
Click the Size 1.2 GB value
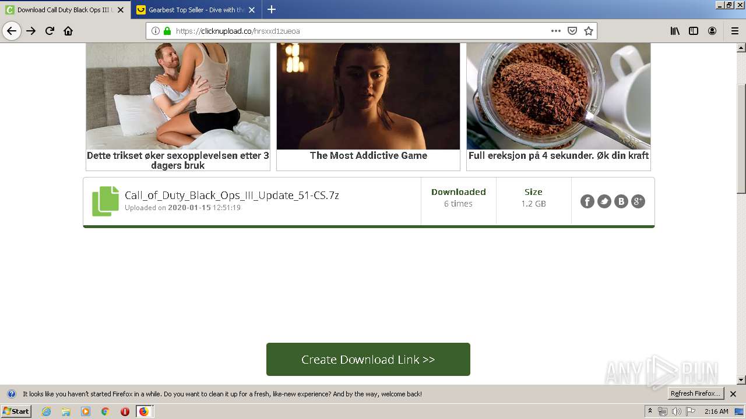click(x=533, y=204)
